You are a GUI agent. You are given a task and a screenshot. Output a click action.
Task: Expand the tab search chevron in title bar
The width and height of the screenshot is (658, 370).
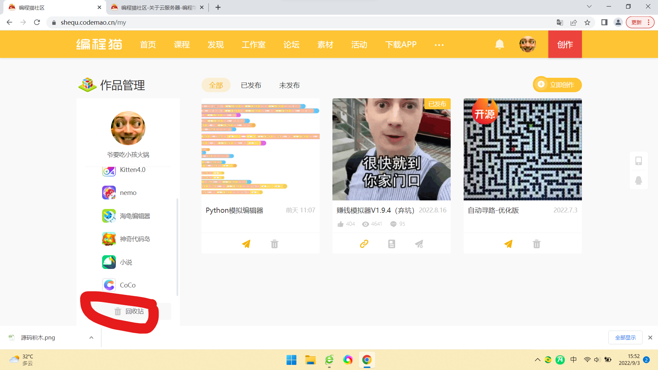[589, 7]
